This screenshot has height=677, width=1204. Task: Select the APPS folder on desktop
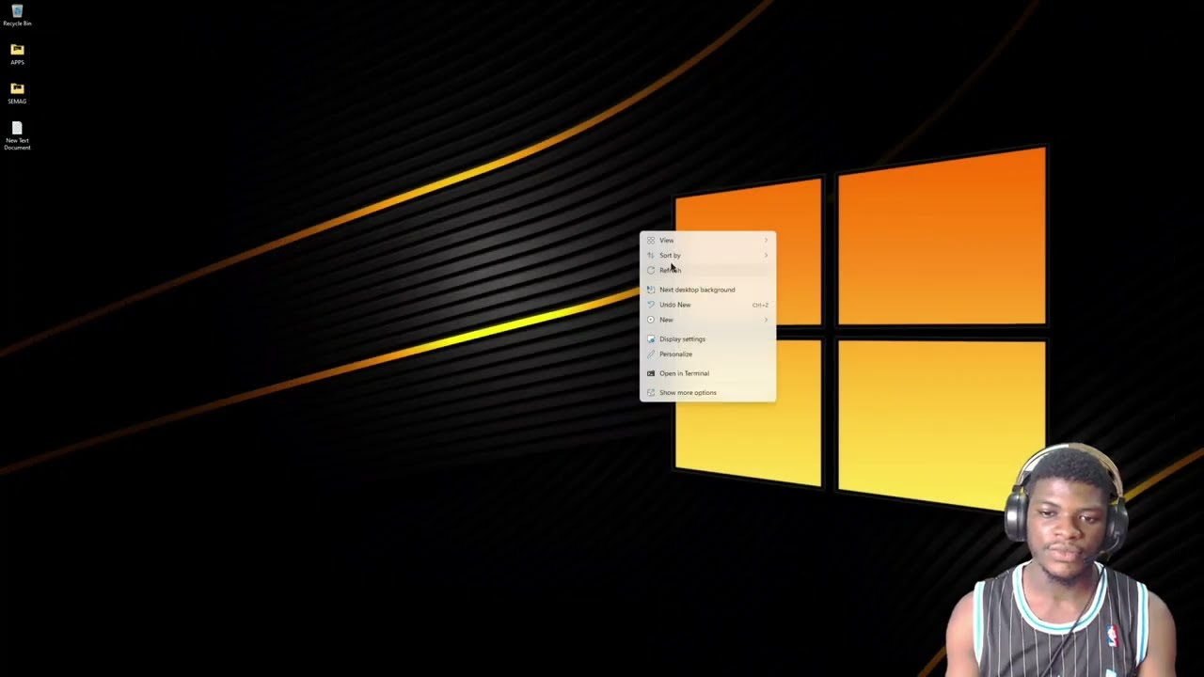pyautogui.click(x=17, y=54)
